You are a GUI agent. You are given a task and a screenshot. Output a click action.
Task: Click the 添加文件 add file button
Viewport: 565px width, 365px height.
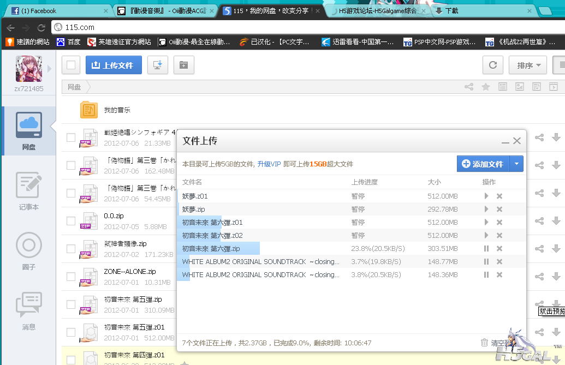[x=483, y=164]
